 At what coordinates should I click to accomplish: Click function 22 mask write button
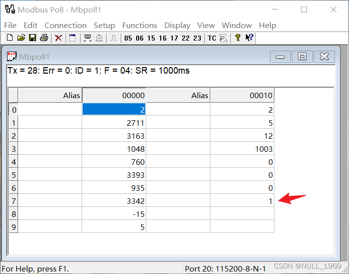[x=186, y=38]
